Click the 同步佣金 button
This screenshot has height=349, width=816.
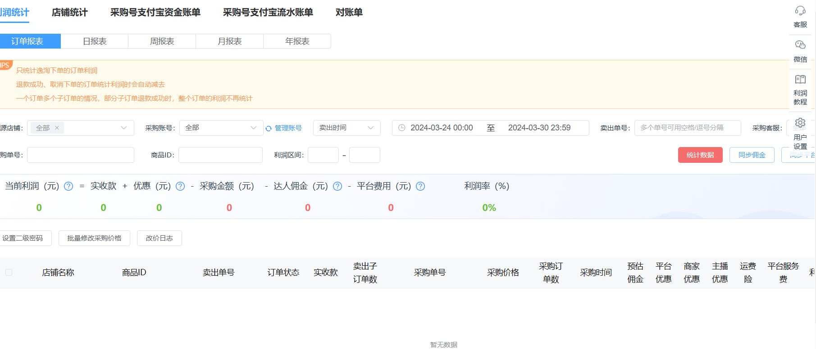752,155
